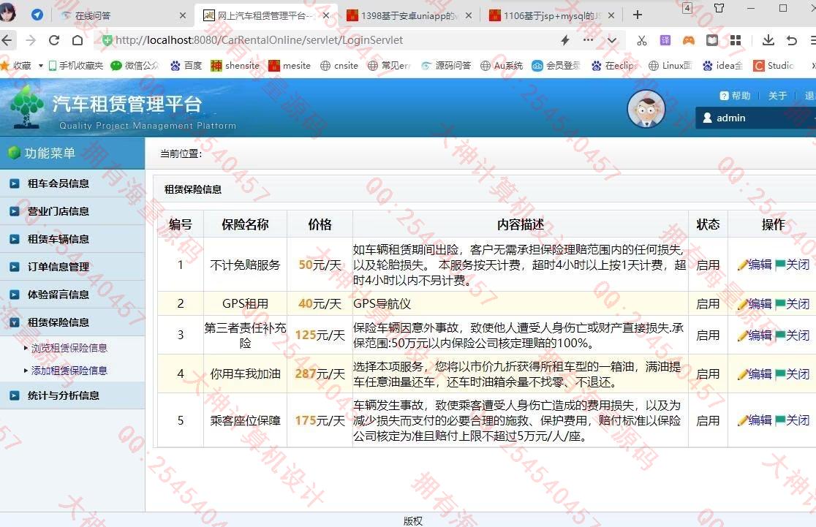This screenshot has height=527, width=816.
Task: Expand the 体验留言信息 menu
Action: click(x=72, y=295)
